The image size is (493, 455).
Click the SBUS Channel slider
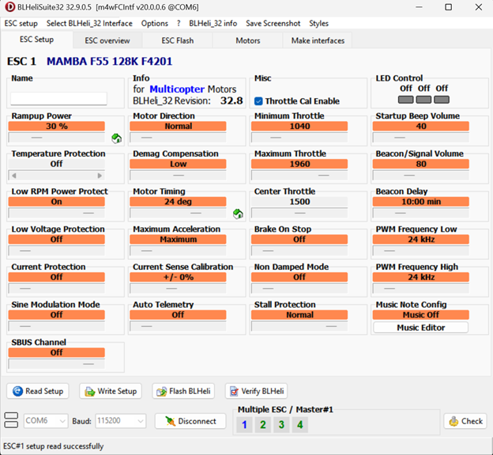tap(57, 364)
